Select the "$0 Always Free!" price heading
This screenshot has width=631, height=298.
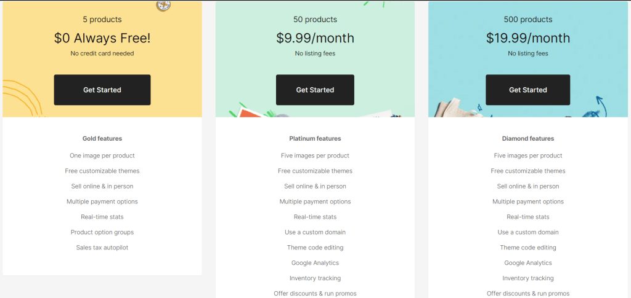click(x=102, y=38)
